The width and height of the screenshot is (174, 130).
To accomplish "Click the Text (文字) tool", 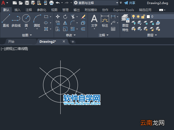I will (x=94, y=21).
